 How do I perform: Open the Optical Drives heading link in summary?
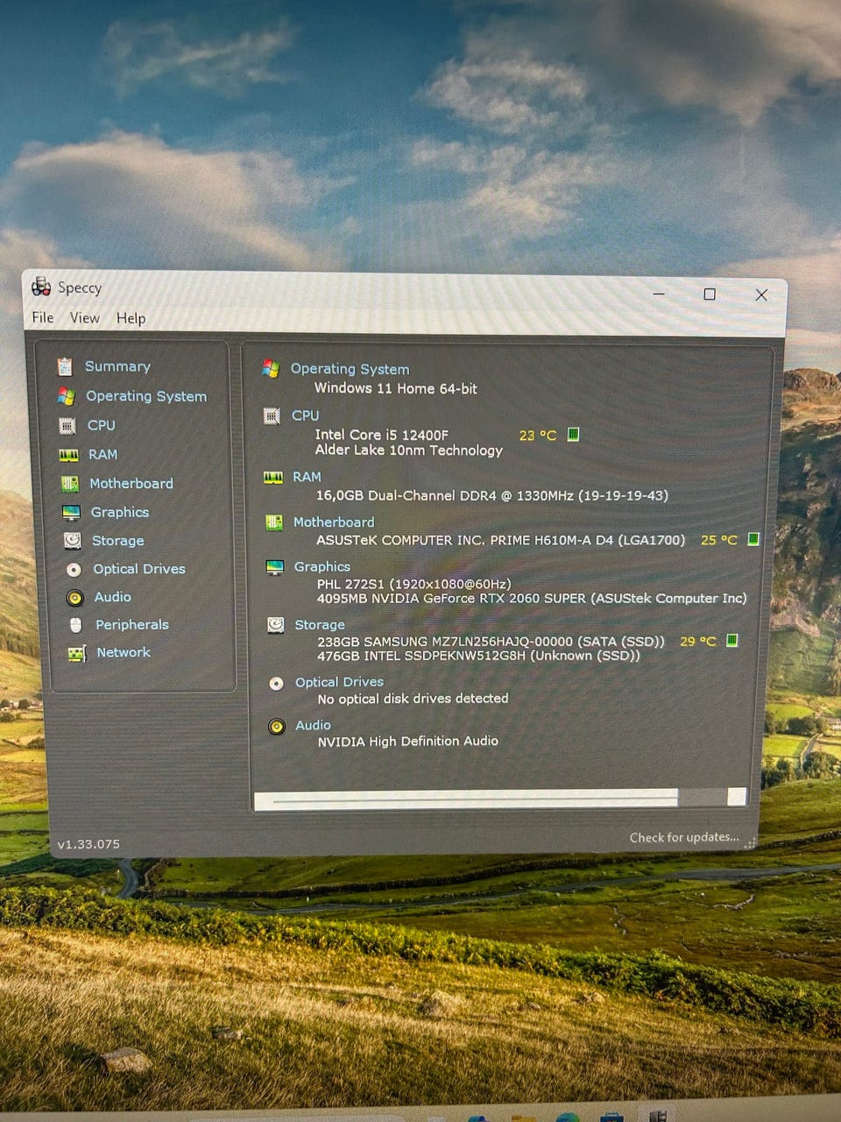[339, 682]
